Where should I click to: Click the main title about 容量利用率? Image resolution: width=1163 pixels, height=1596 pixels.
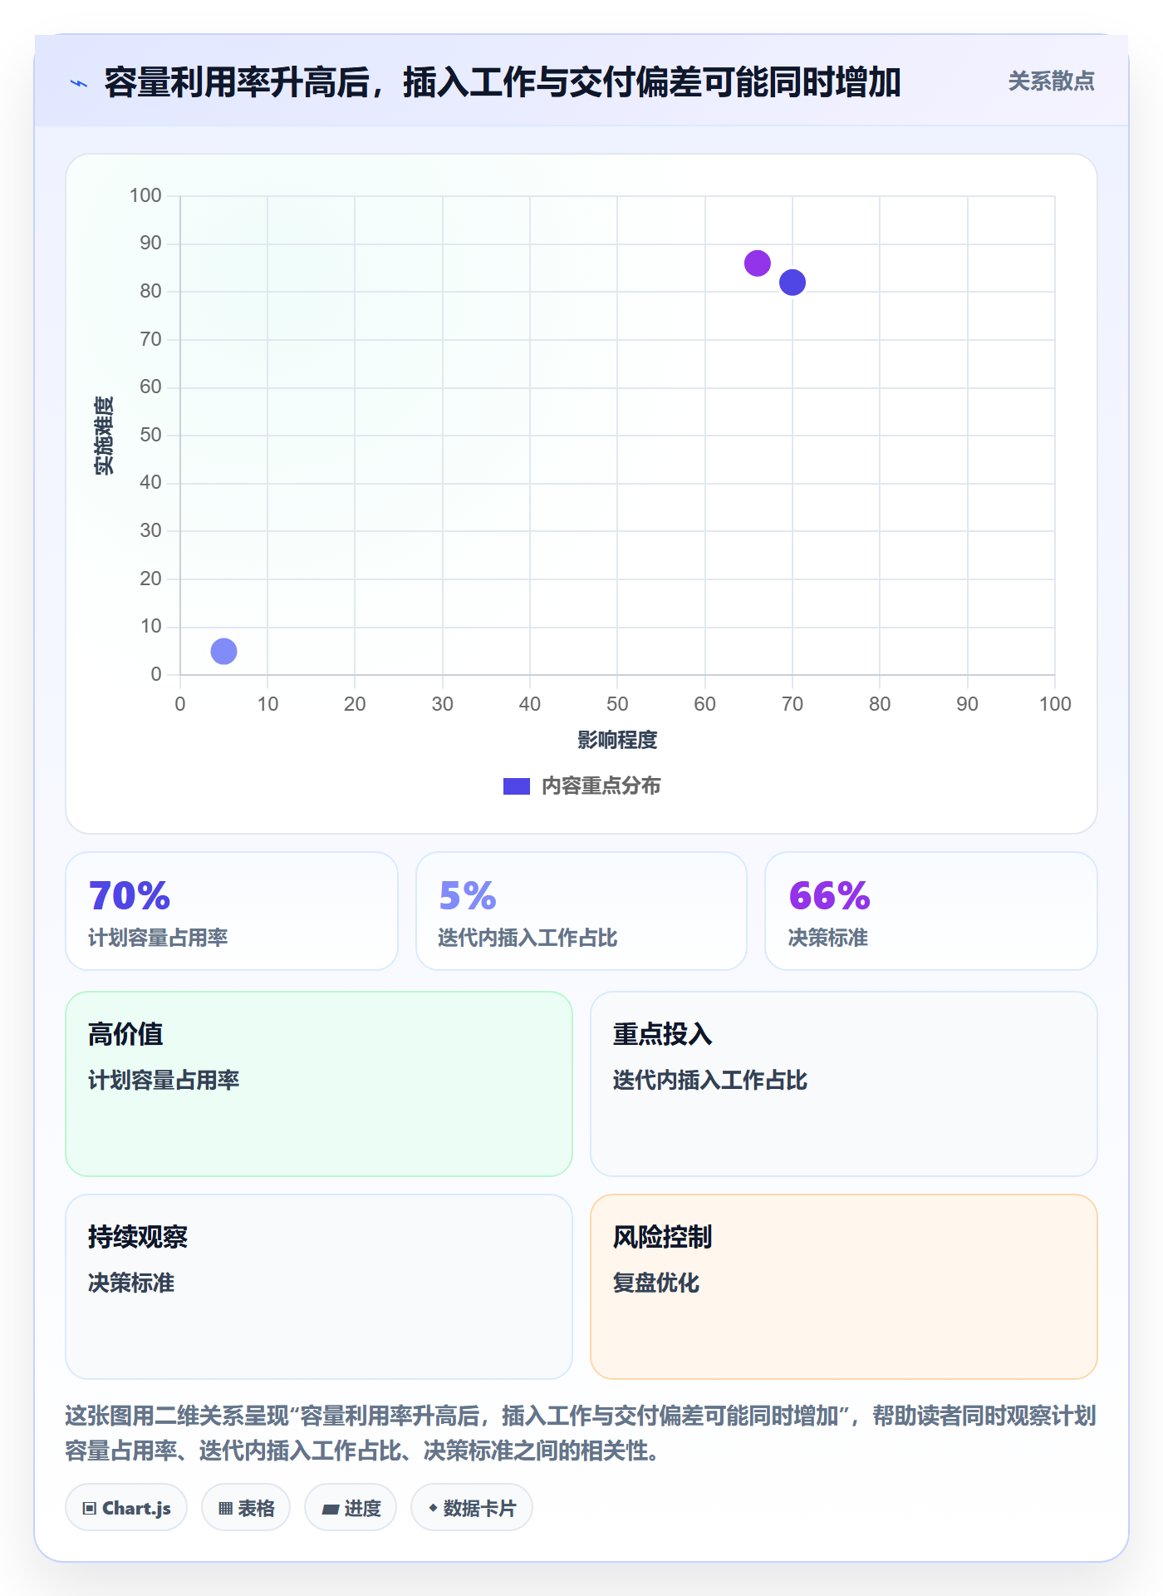point(503,82)
